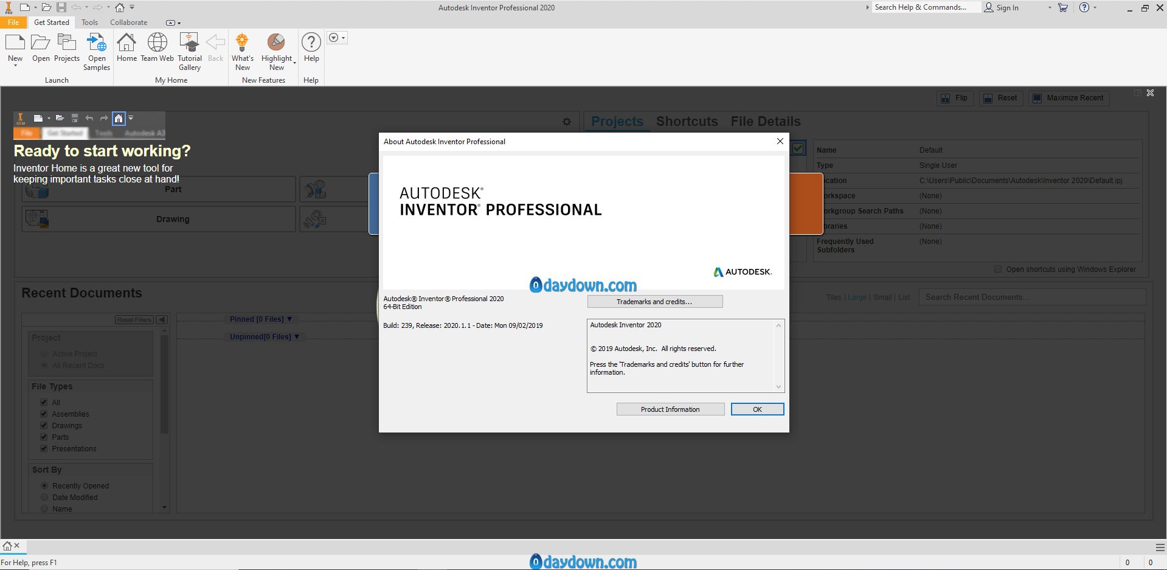Switch to the Tools ribbon tab
Image resolution: width=1167 pixels, height=570 pixels.
[x=89, y=23]
